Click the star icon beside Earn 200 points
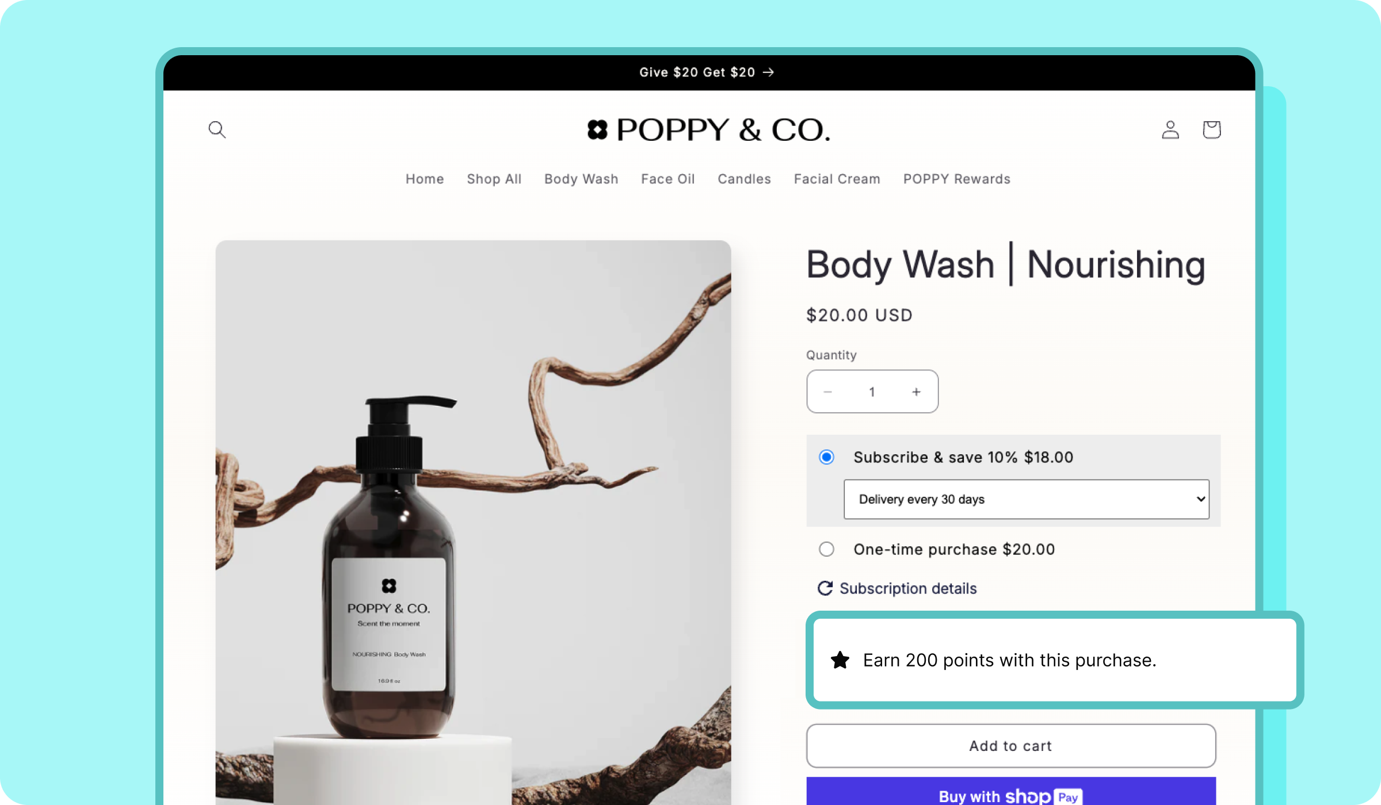The height and width of the screenshot is (805, 1381). [x=840, y=660]
